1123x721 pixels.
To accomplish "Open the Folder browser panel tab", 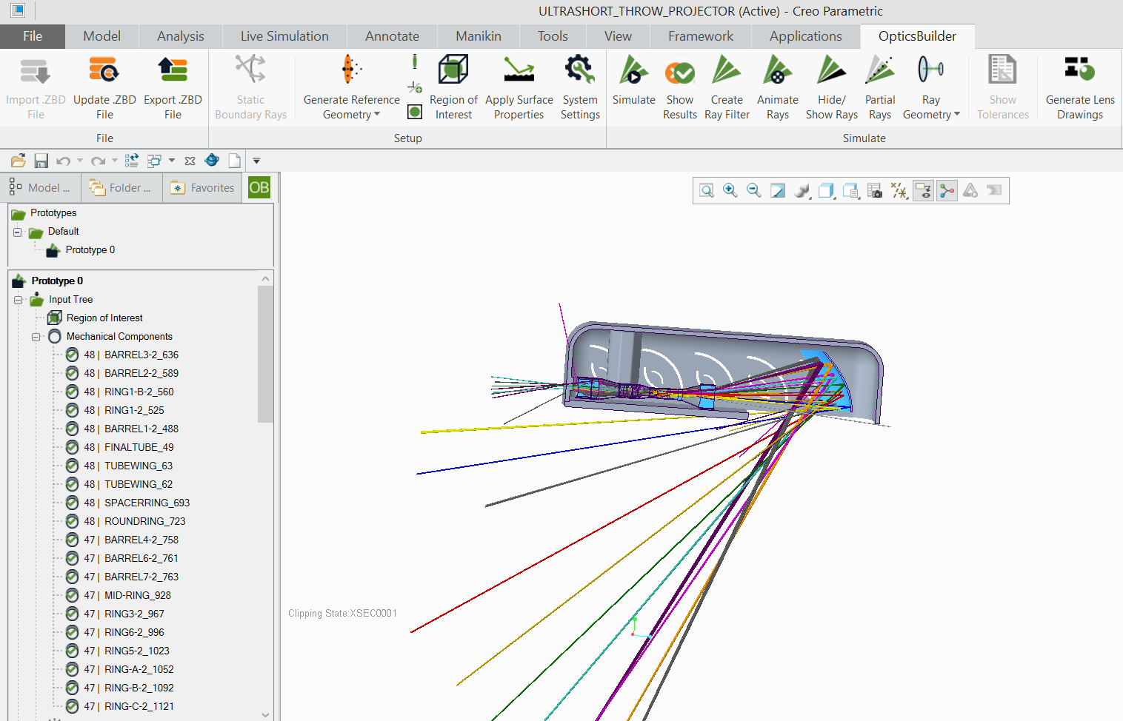I will coord(120,188).
